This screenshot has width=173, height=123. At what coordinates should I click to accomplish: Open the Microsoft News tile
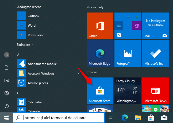[155, 91]
